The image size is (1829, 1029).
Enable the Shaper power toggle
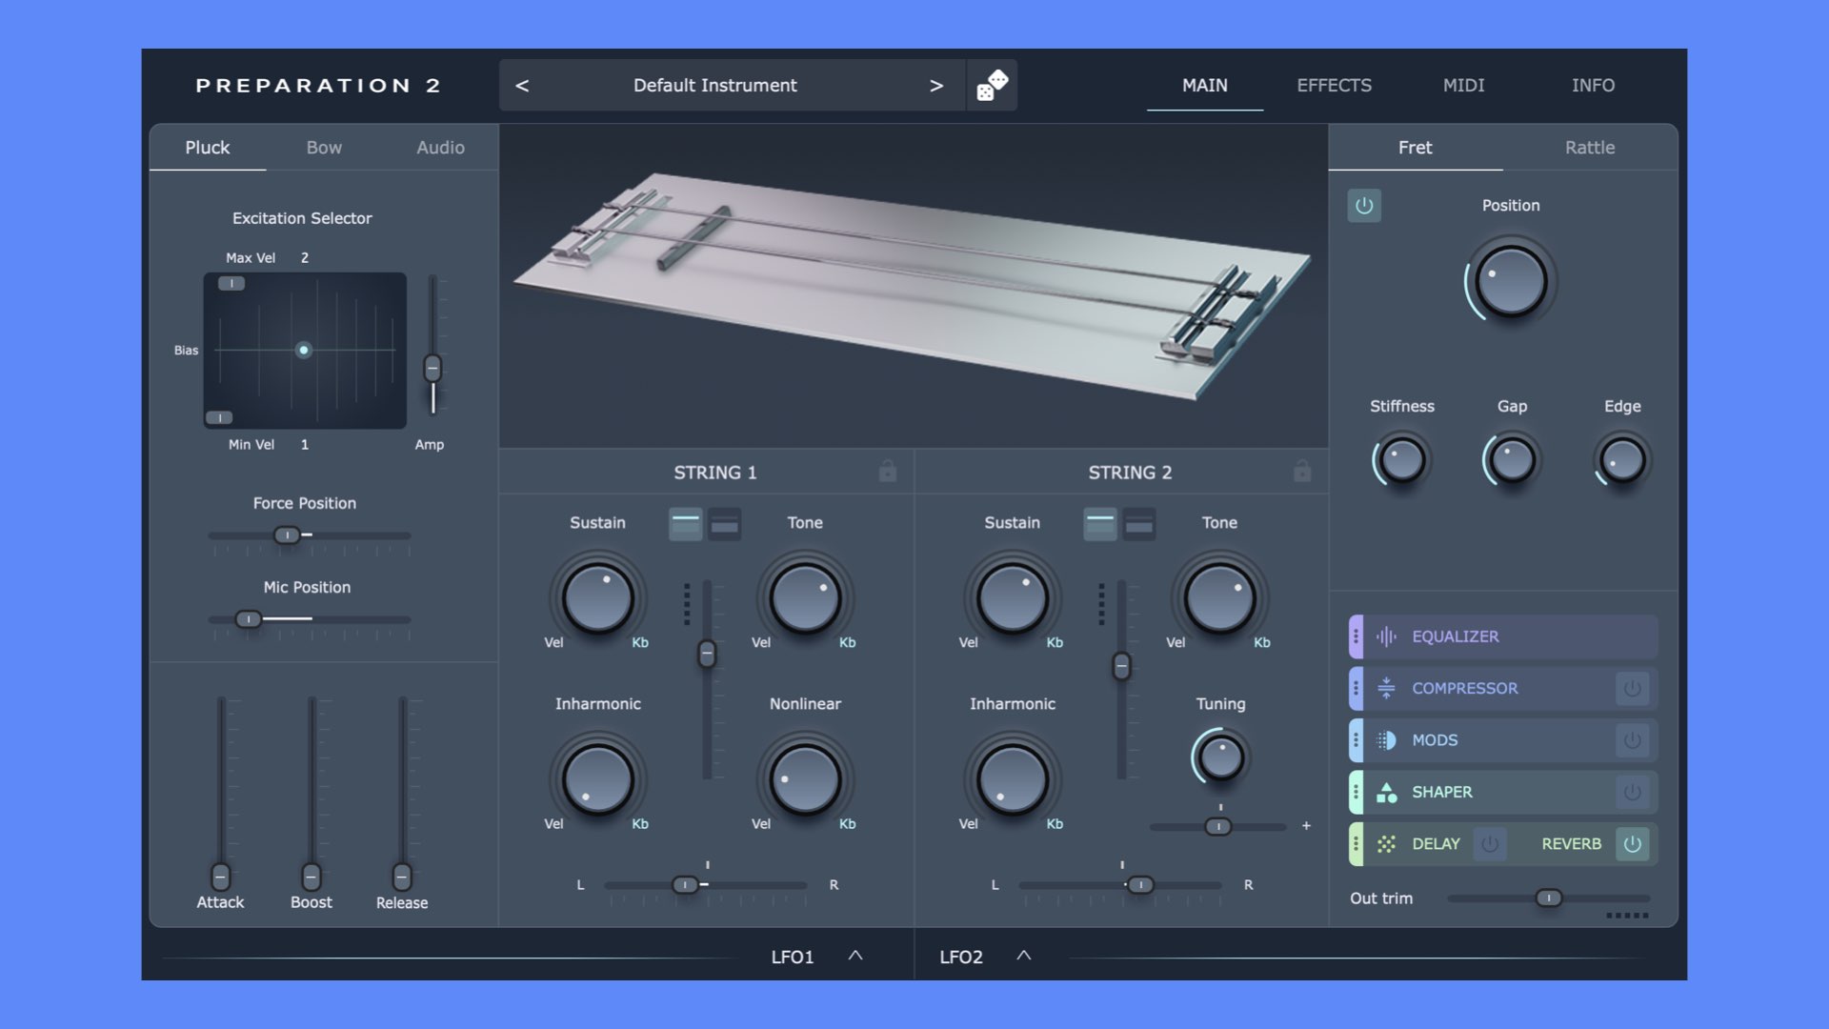coord(1632,792)
